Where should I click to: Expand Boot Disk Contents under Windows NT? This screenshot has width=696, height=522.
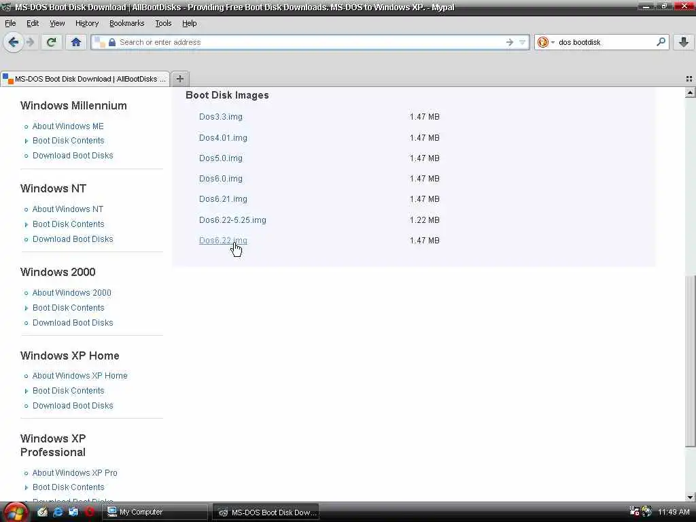69,224
